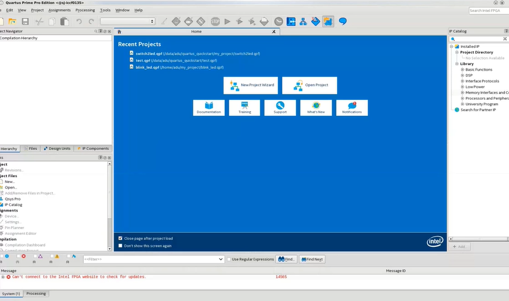This screenshot has width=509, height=301.
Task: Click the New Project Wizard button
Action: 251,86
